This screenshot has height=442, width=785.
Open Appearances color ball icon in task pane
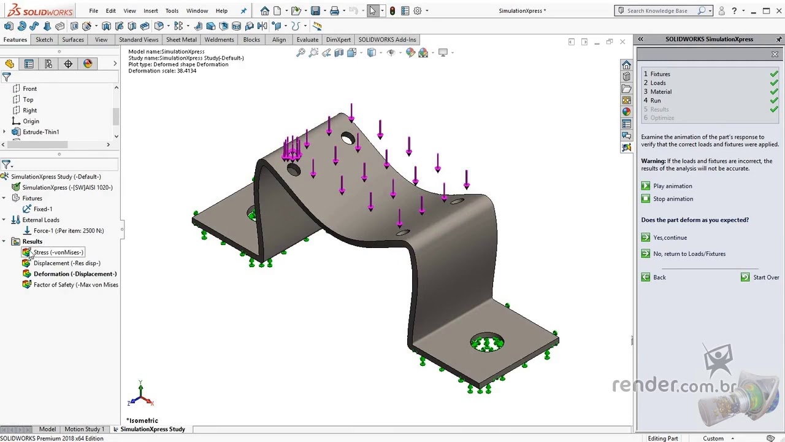[x=626, y=112]
